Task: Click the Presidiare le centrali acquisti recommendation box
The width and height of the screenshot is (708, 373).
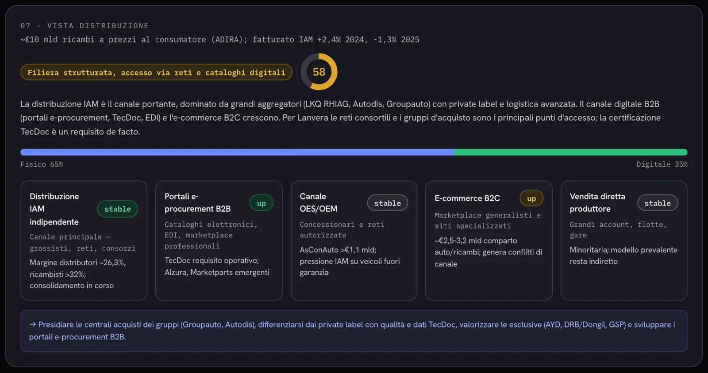Action: pyautogui.click(x=354, y=331)
